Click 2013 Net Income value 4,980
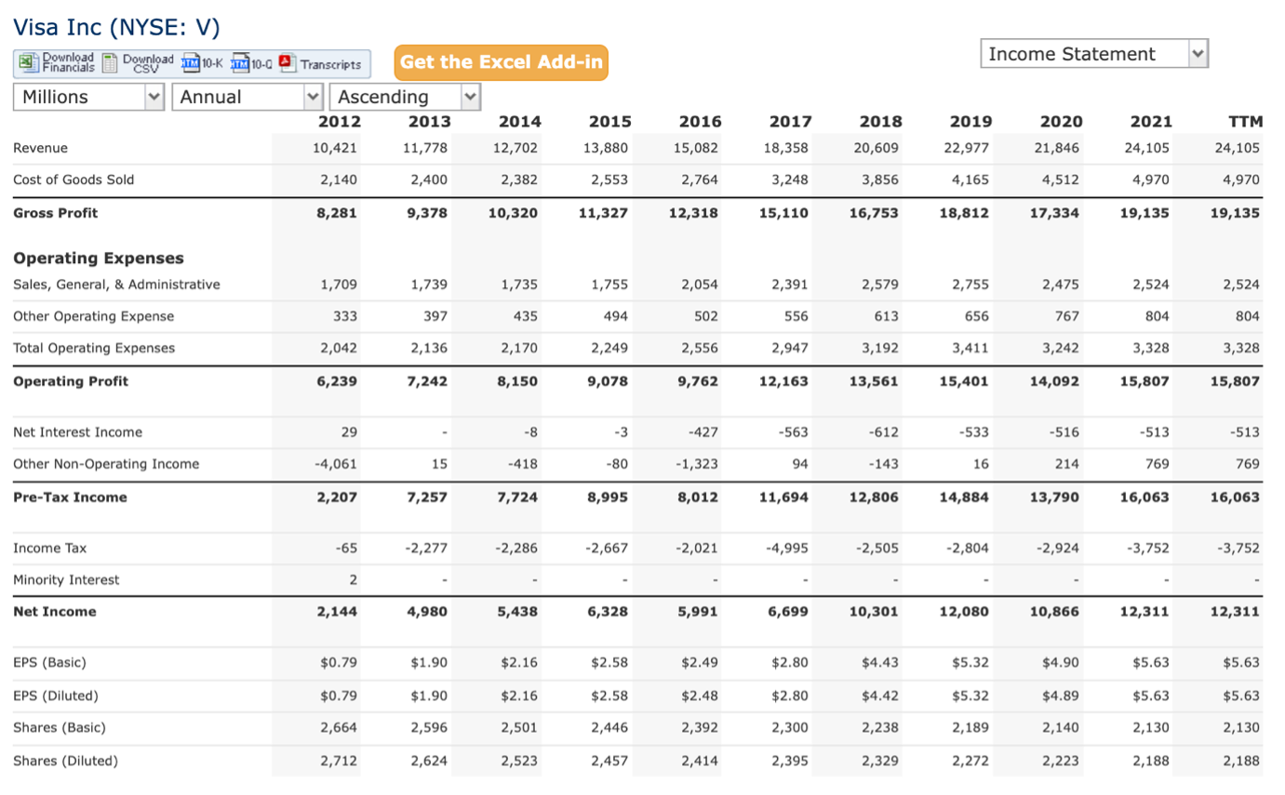 pos(428,611)
